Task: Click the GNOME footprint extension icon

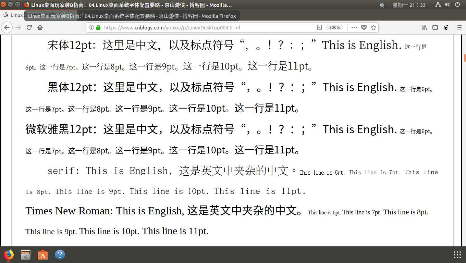Action: (x=446, y=27)
